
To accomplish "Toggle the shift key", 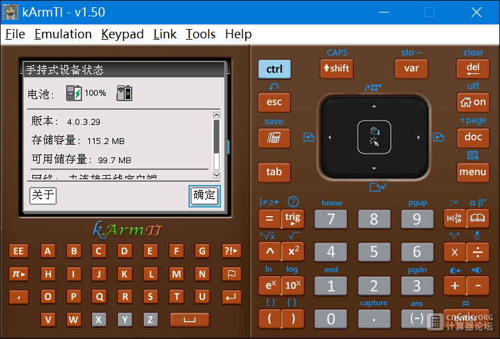I will [x=337, y=69].
